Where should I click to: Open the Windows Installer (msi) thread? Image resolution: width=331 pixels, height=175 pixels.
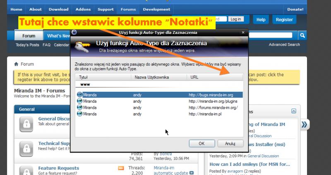coord(267,145)
